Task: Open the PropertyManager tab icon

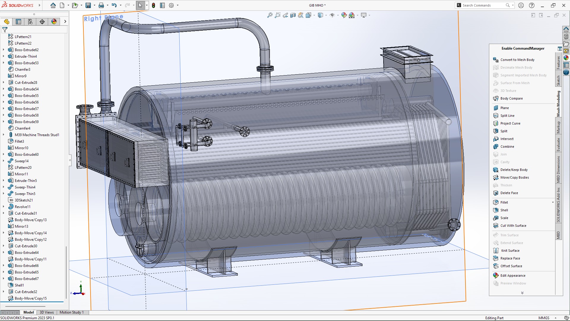Action: pos(18,22)
